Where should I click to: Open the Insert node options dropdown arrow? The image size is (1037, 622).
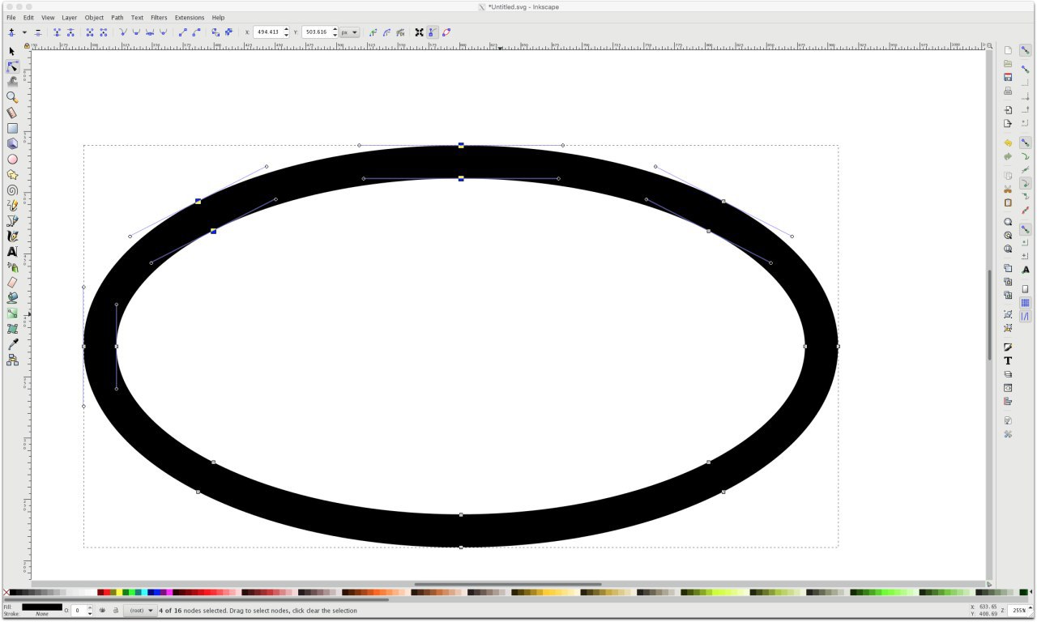tap(24, 32)
